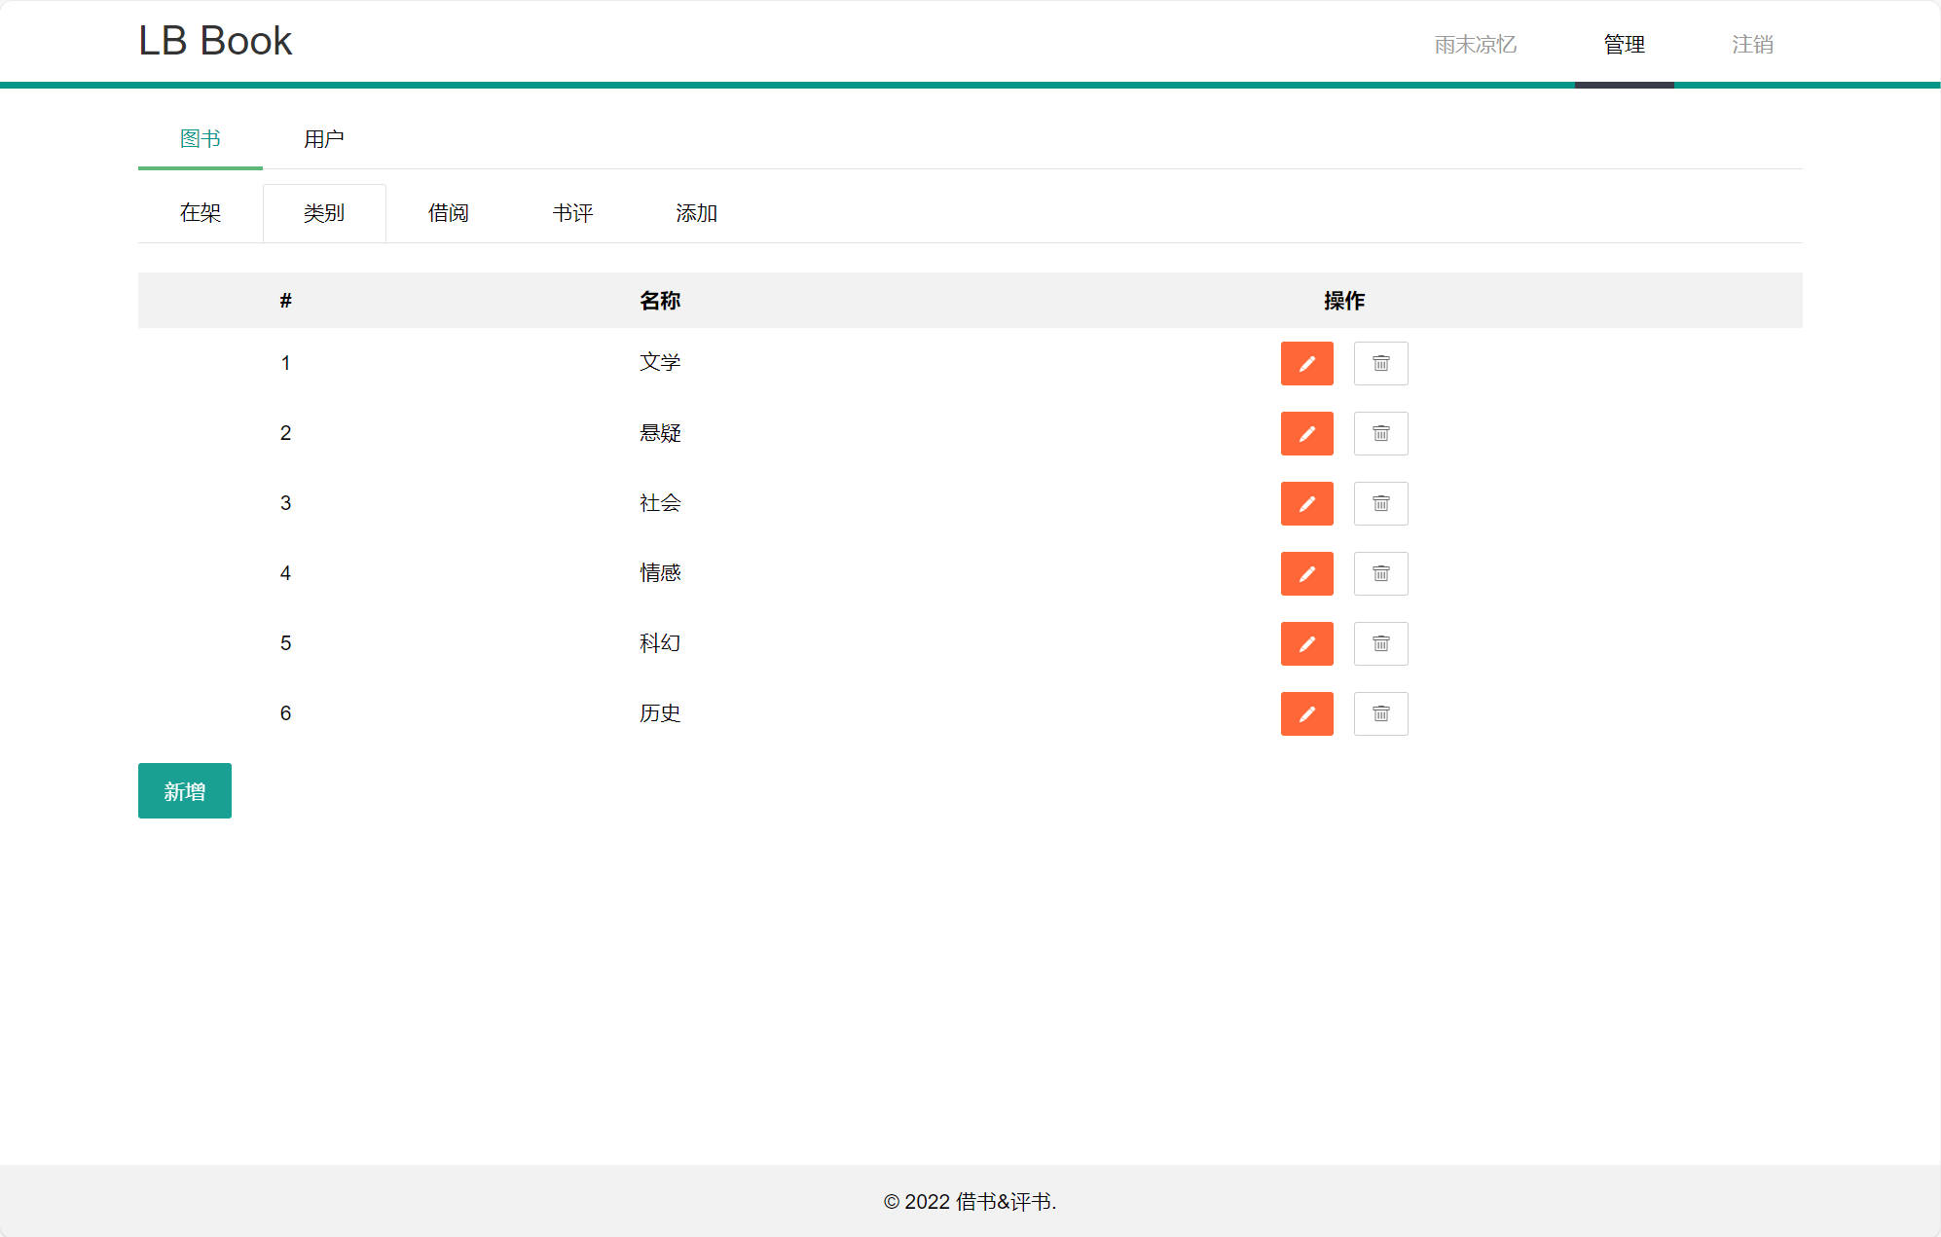Open edit for 情感 category

click(1306, 573)
